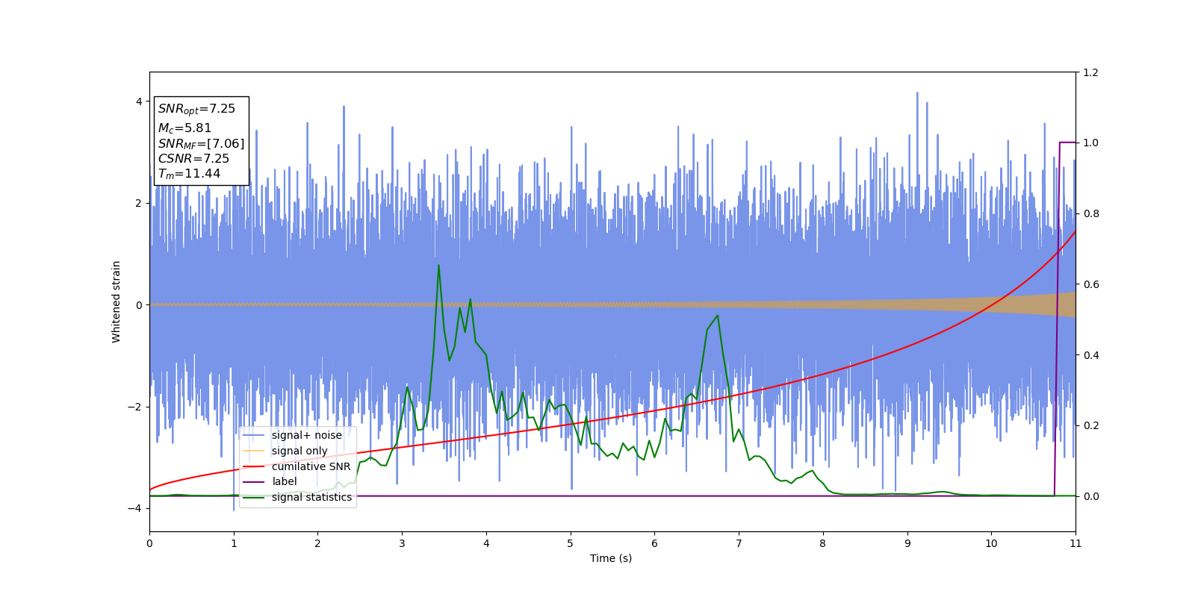Click the x-axis tick label 5
Screen dimensions: 1195x597
click(x=571, y=543)
